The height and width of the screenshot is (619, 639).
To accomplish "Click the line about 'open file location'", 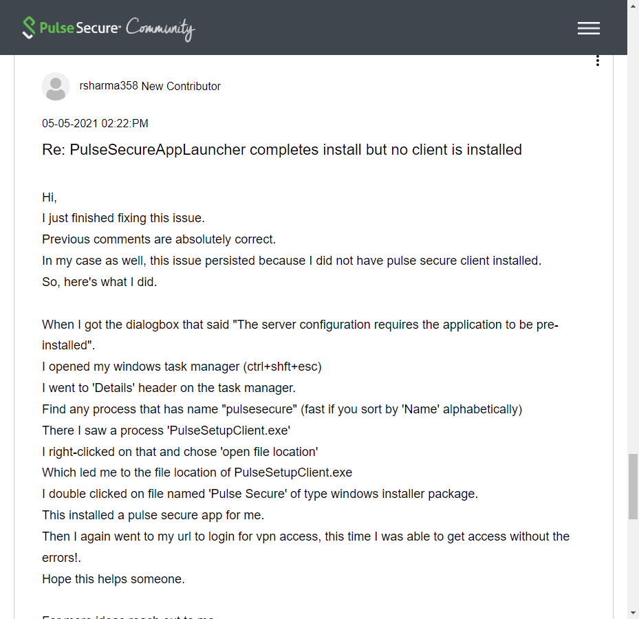I will coord(180,452).
